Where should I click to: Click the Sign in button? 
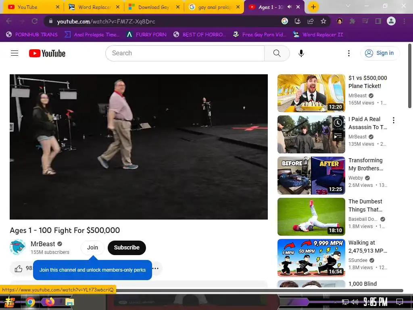380,53
